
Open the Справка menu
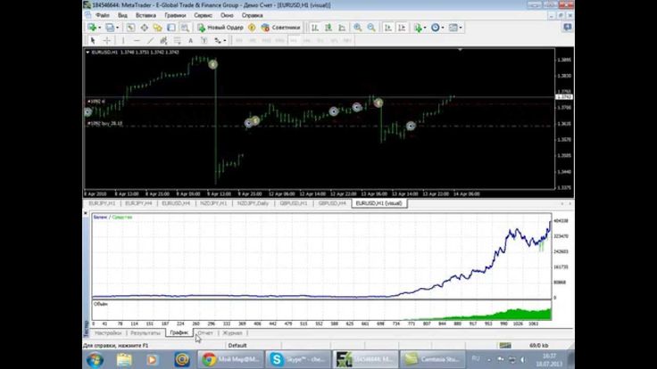pos(253,15)
